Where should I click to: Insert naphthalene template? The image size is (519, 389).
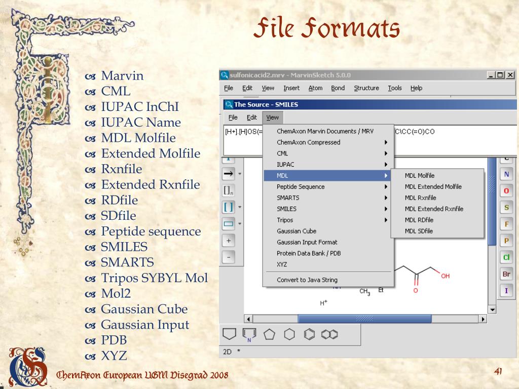point(329,334)
